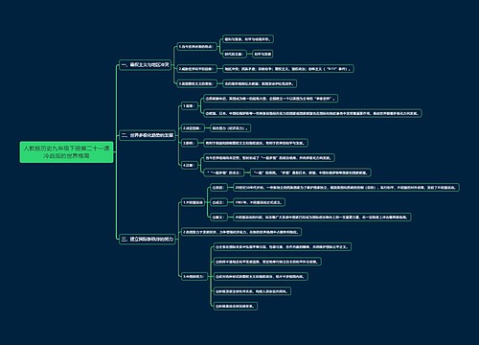Select branch 一、霸权主义与地区冲突
Viewport: 479px width, 345px height.
[146, 65]
